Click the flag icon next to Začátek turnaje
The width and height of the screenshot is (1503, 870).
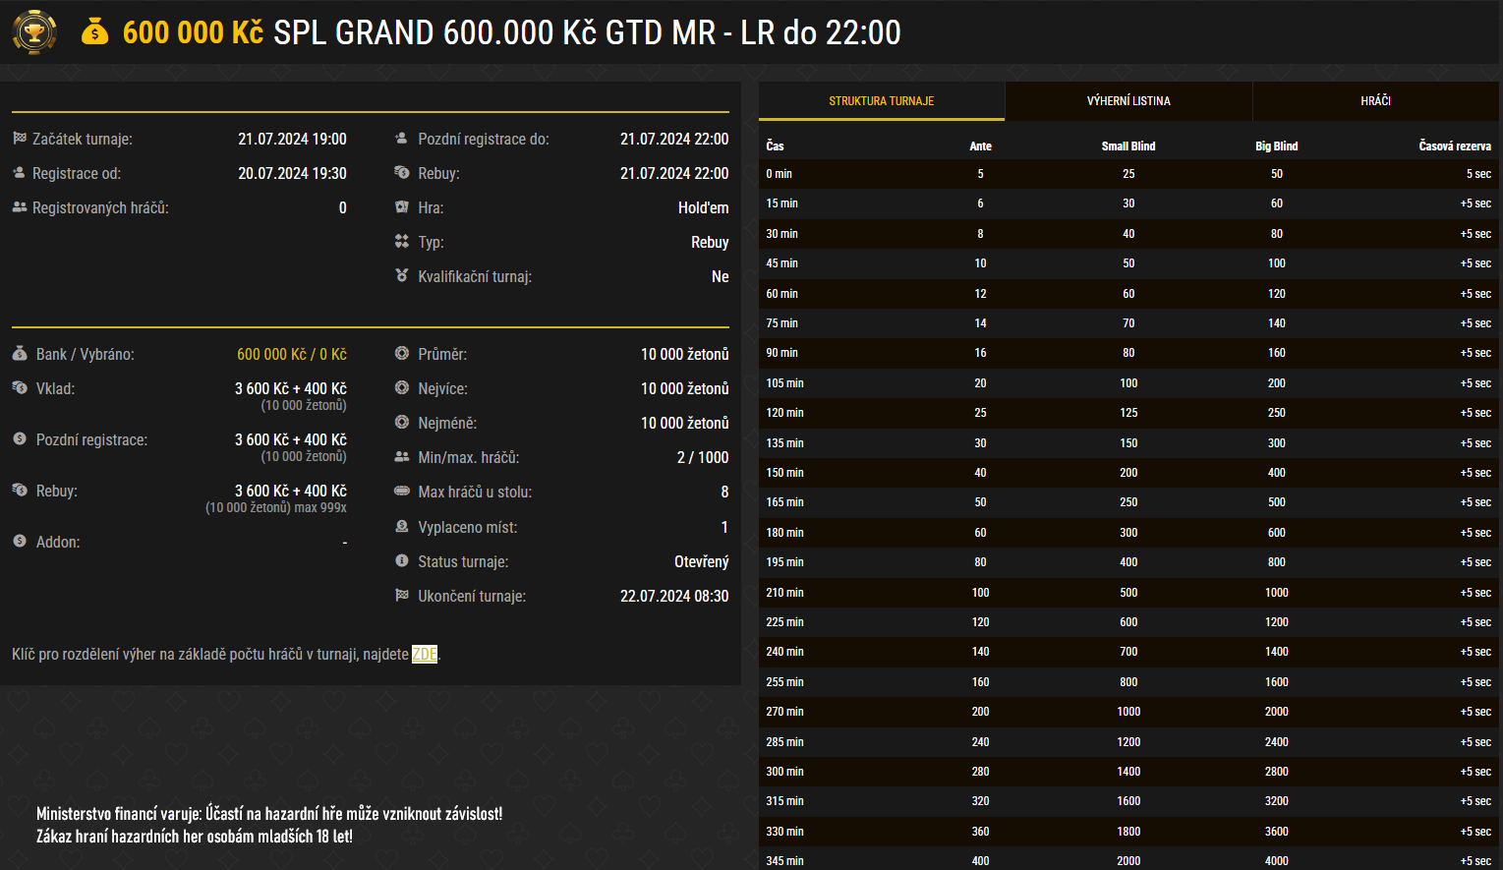click(18, 139)
